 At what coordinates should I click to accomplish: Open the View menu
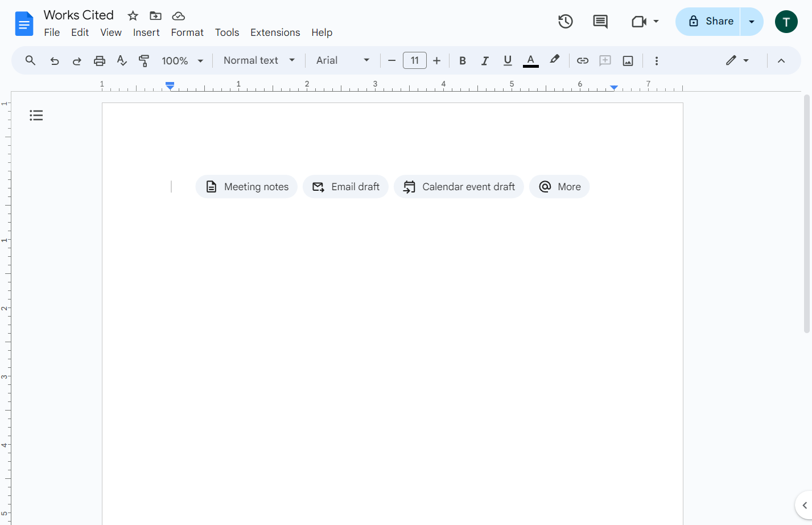tap(111, 32)
